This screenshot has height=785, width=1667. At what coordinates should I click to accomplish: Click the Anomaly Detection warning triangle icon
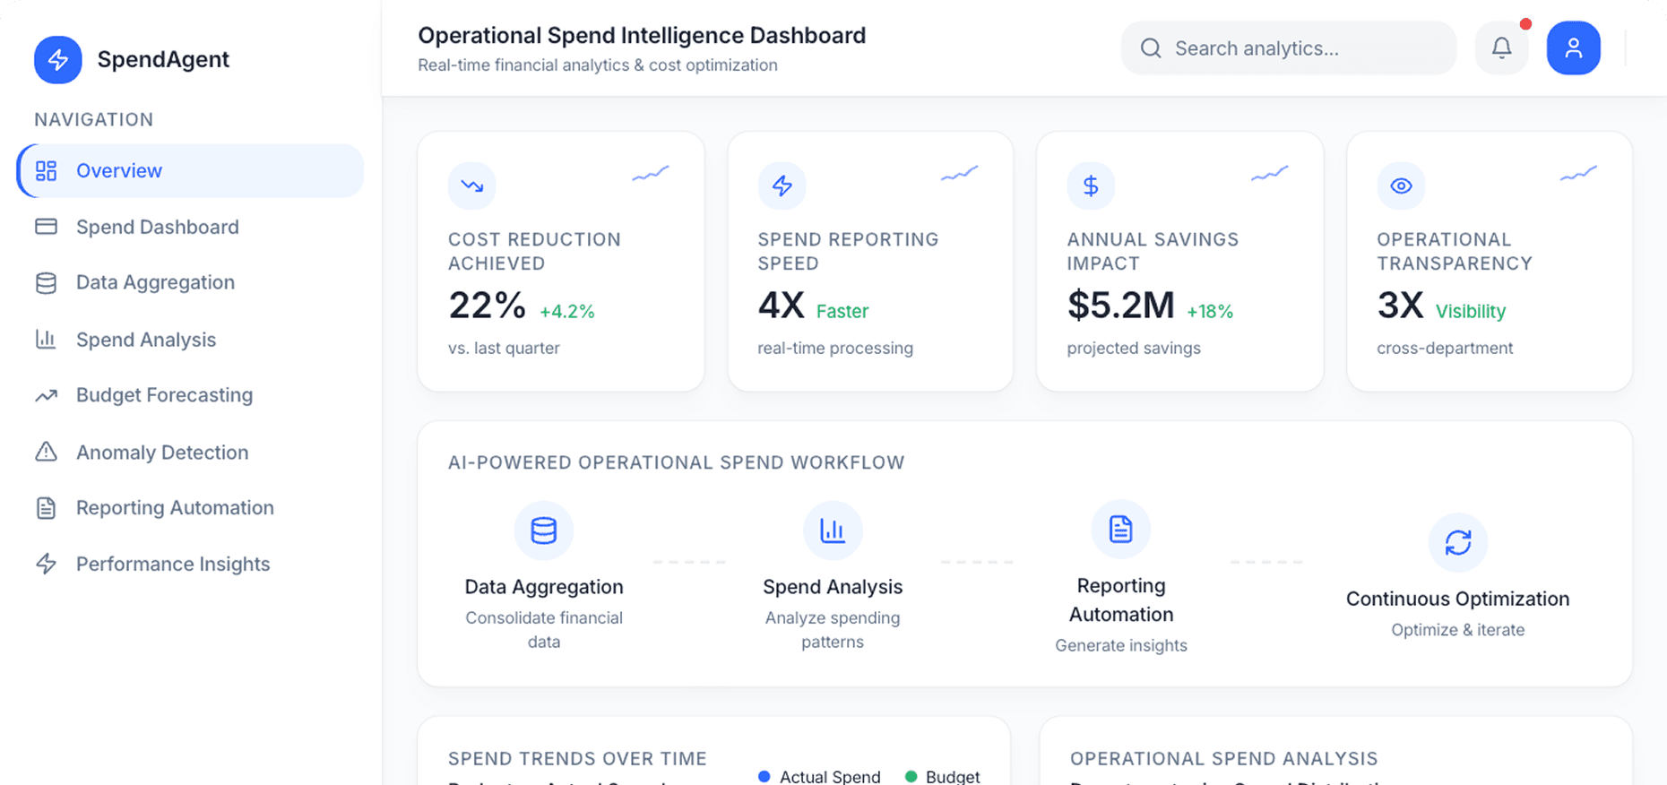pyautogui.click(x=46, y=452)
